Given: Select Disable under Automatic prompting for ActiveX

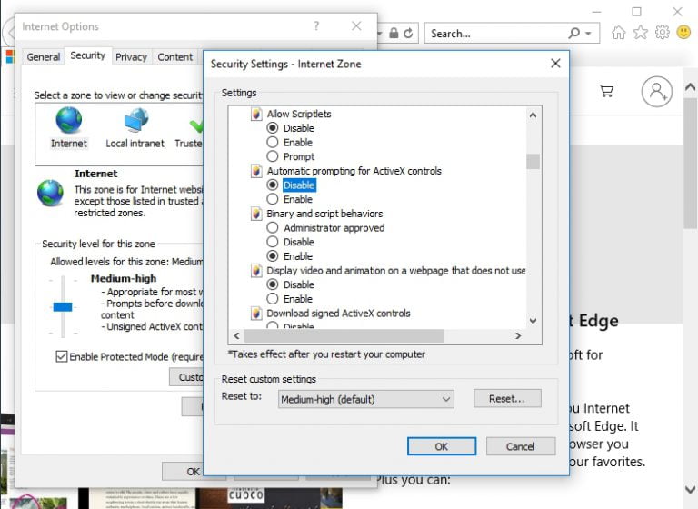Looking at the screenshot, I should [x=273, y=185].
